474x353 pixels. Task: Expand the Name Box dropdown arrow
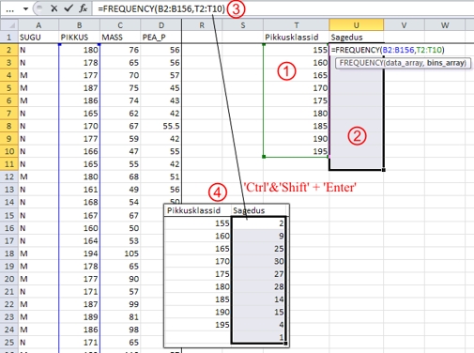[x=25, y=8]
